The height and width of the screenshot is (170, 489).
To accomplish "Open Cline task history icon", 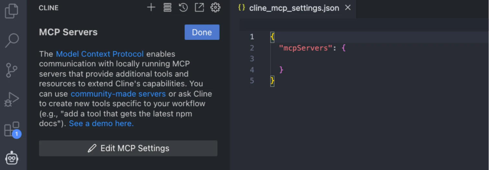I will coord(183,7).
